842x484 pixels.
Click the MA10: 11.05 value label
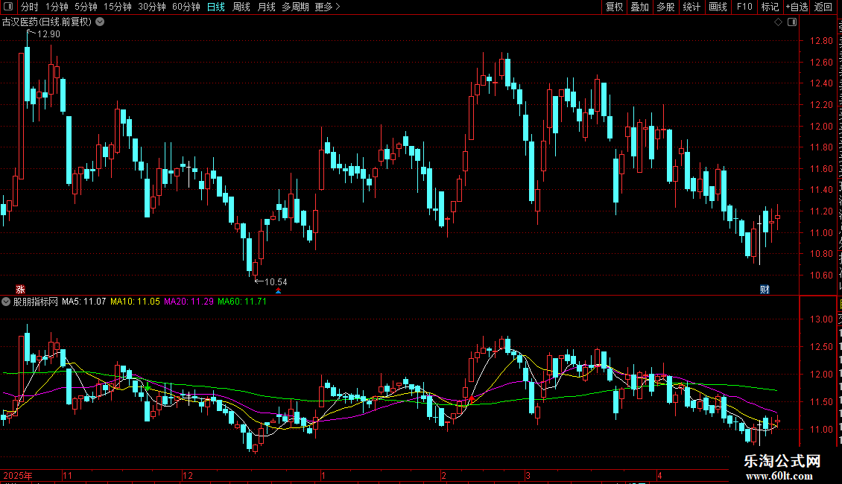point(135,302)
